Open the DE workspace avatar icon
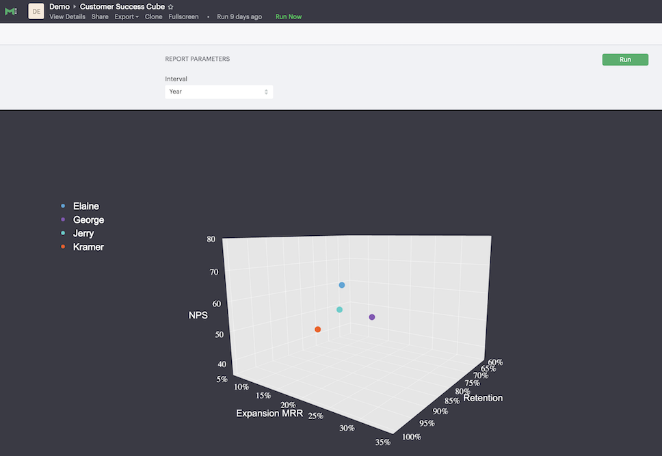662x456 pixels. point(36,10)
